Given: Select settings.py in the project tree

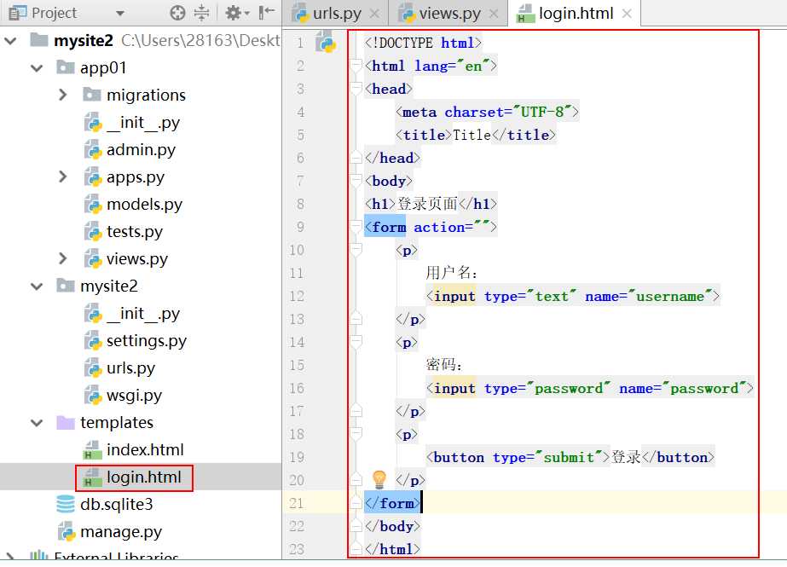Looking at the screenshot, I should pyautogui.click(x=146, y=341).
